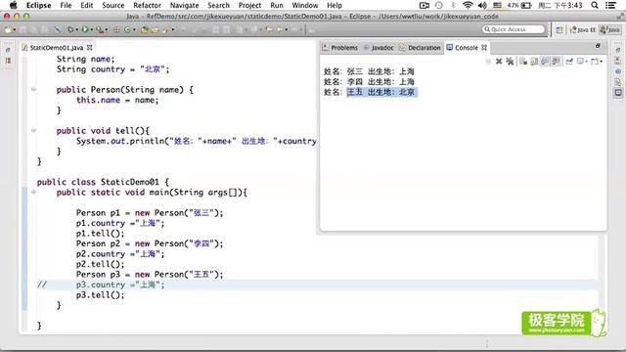This screenshot has height=352, width=626.
Task: Click console output line containing 张三
Action: coord(369,71)
